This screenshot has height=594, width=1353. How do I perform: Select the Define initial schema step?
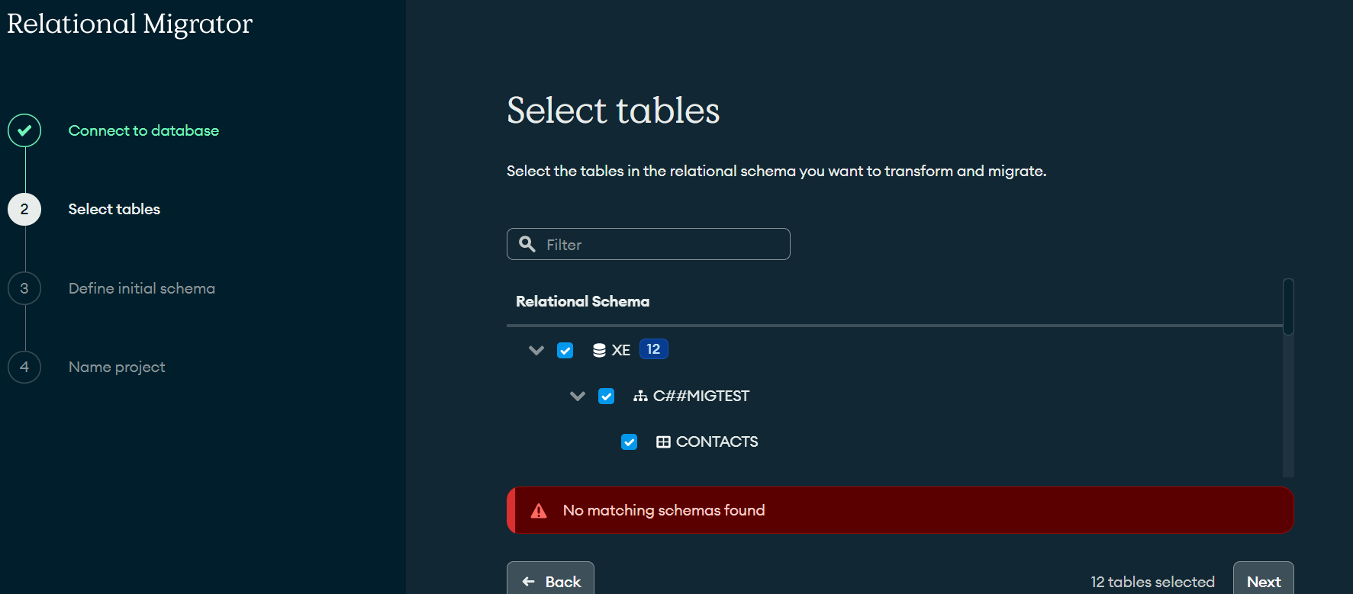click(x=142, y=288)
